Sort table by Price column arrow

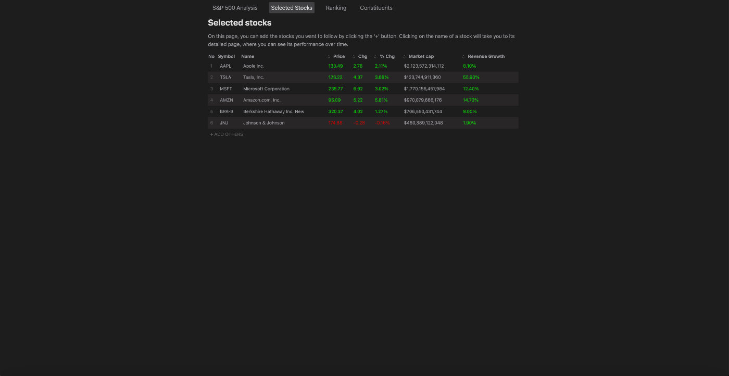pos(329,57)
